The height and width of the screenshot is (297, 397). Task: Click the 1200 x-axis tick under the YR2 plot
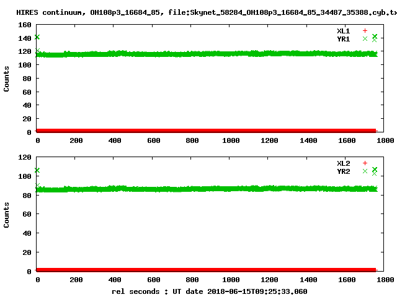coord(269,280)
